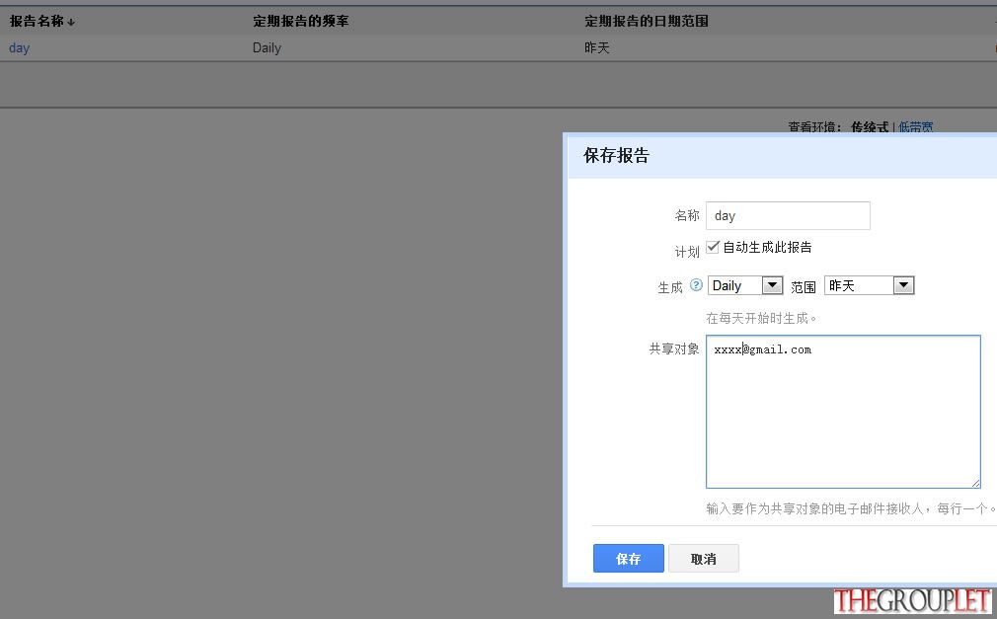Viewport: 997px width, 619px height.
Task: Click the sort arrow next to 报告名称
Action: pyautogui.click(x=70, y=23)
